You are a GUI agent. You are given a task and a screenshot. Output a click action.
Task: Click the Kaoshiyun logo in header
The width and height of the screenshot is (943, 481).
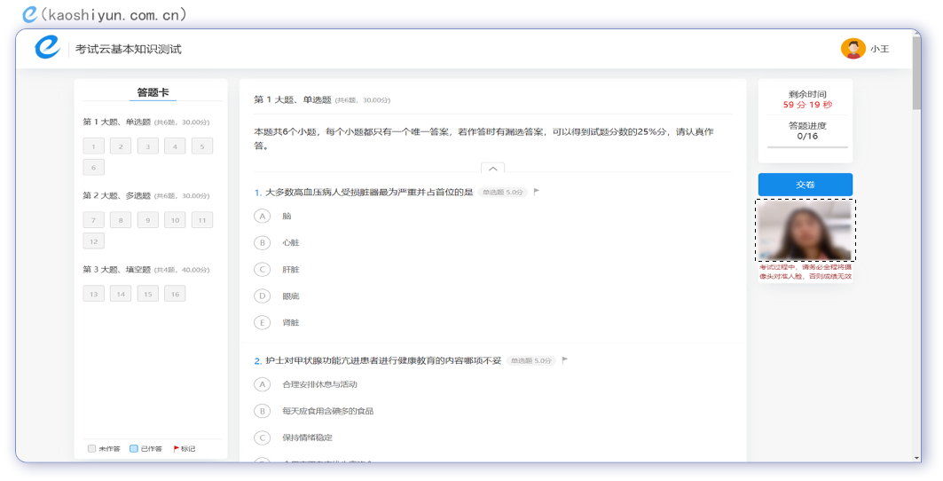pyautogui.click(x=48, y=48)
